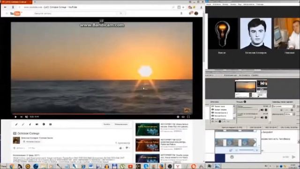The height and width of the screenshot is (169, 300).
Task: Open second mixer channel settings gear
Action: point(266,117)
